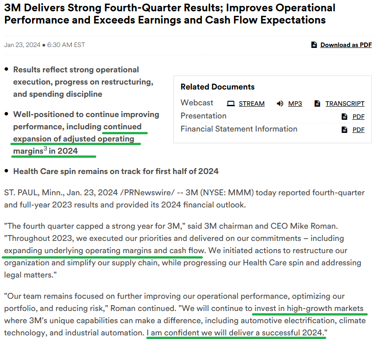This screenshot has width=374, height=339.
Task: Click the press release headline starting "3M Delivers"
Action: pos(169,14)
